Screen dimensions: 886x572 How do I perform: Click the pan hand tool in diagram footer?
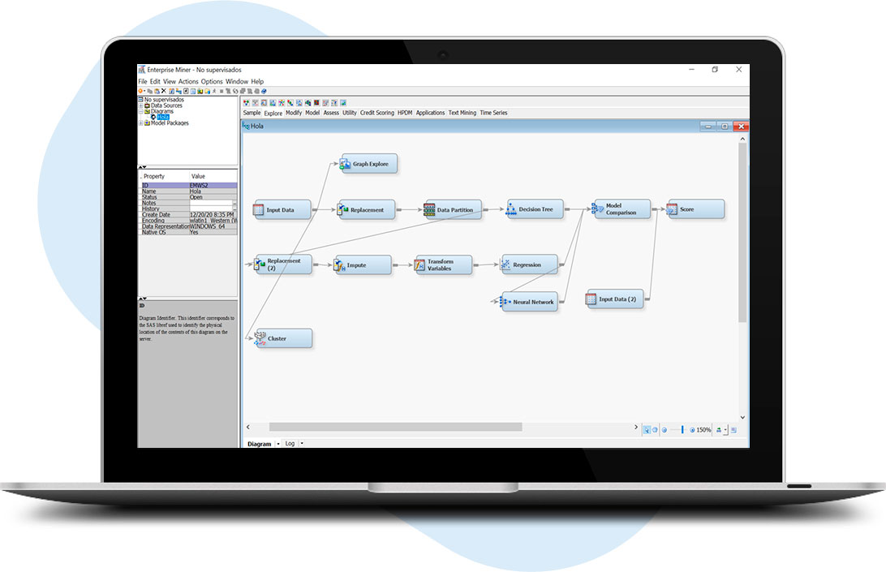pos(655,430)
